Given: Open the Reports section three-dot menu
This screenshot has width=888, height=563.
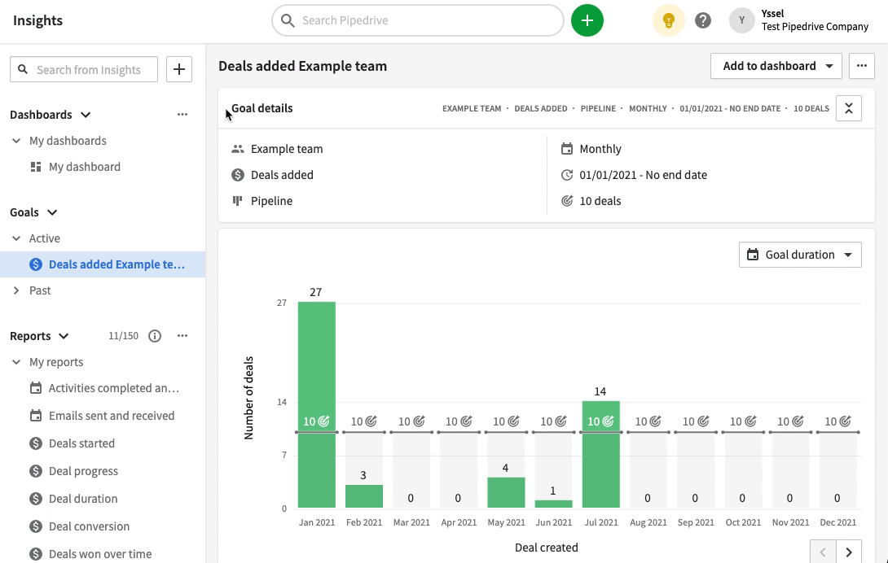Looking at the screenshot, I should (182, 335).
